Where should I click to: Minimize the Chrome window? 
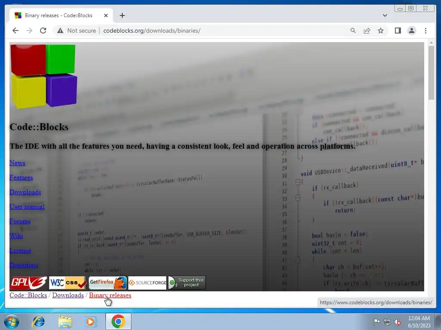[x=400, y=8]
